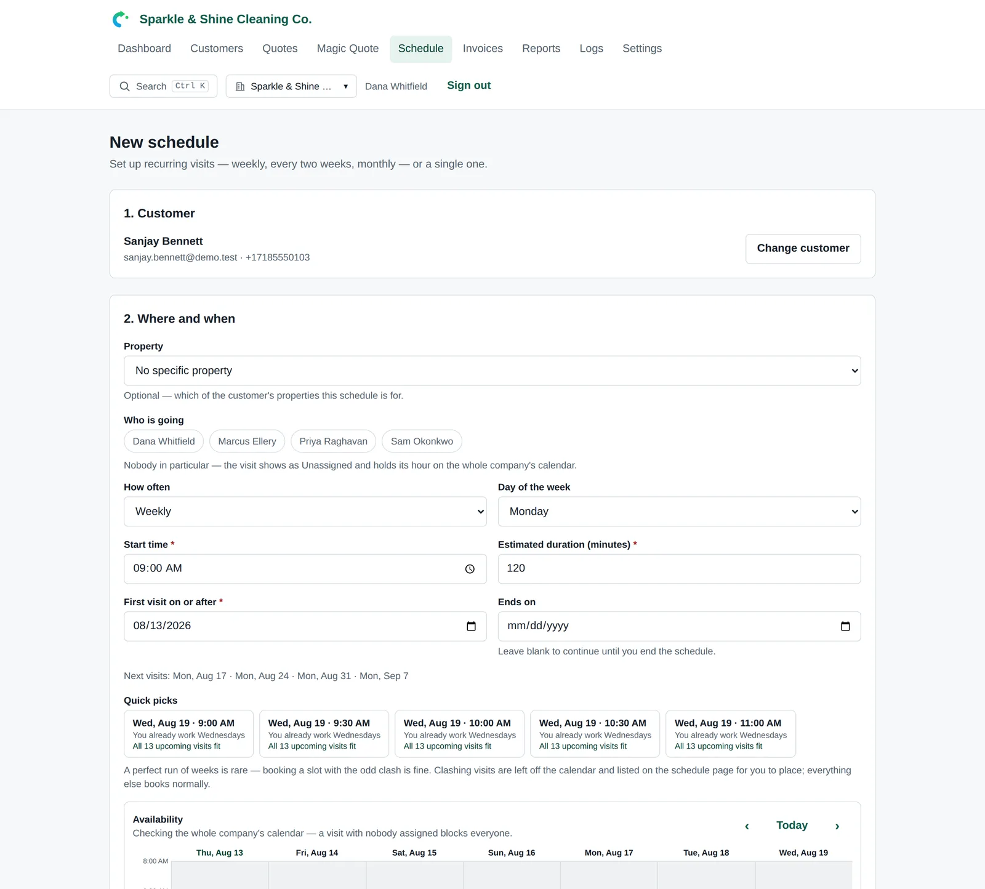Open the Day of the week dropdown
985x889 pixels.
679,512
